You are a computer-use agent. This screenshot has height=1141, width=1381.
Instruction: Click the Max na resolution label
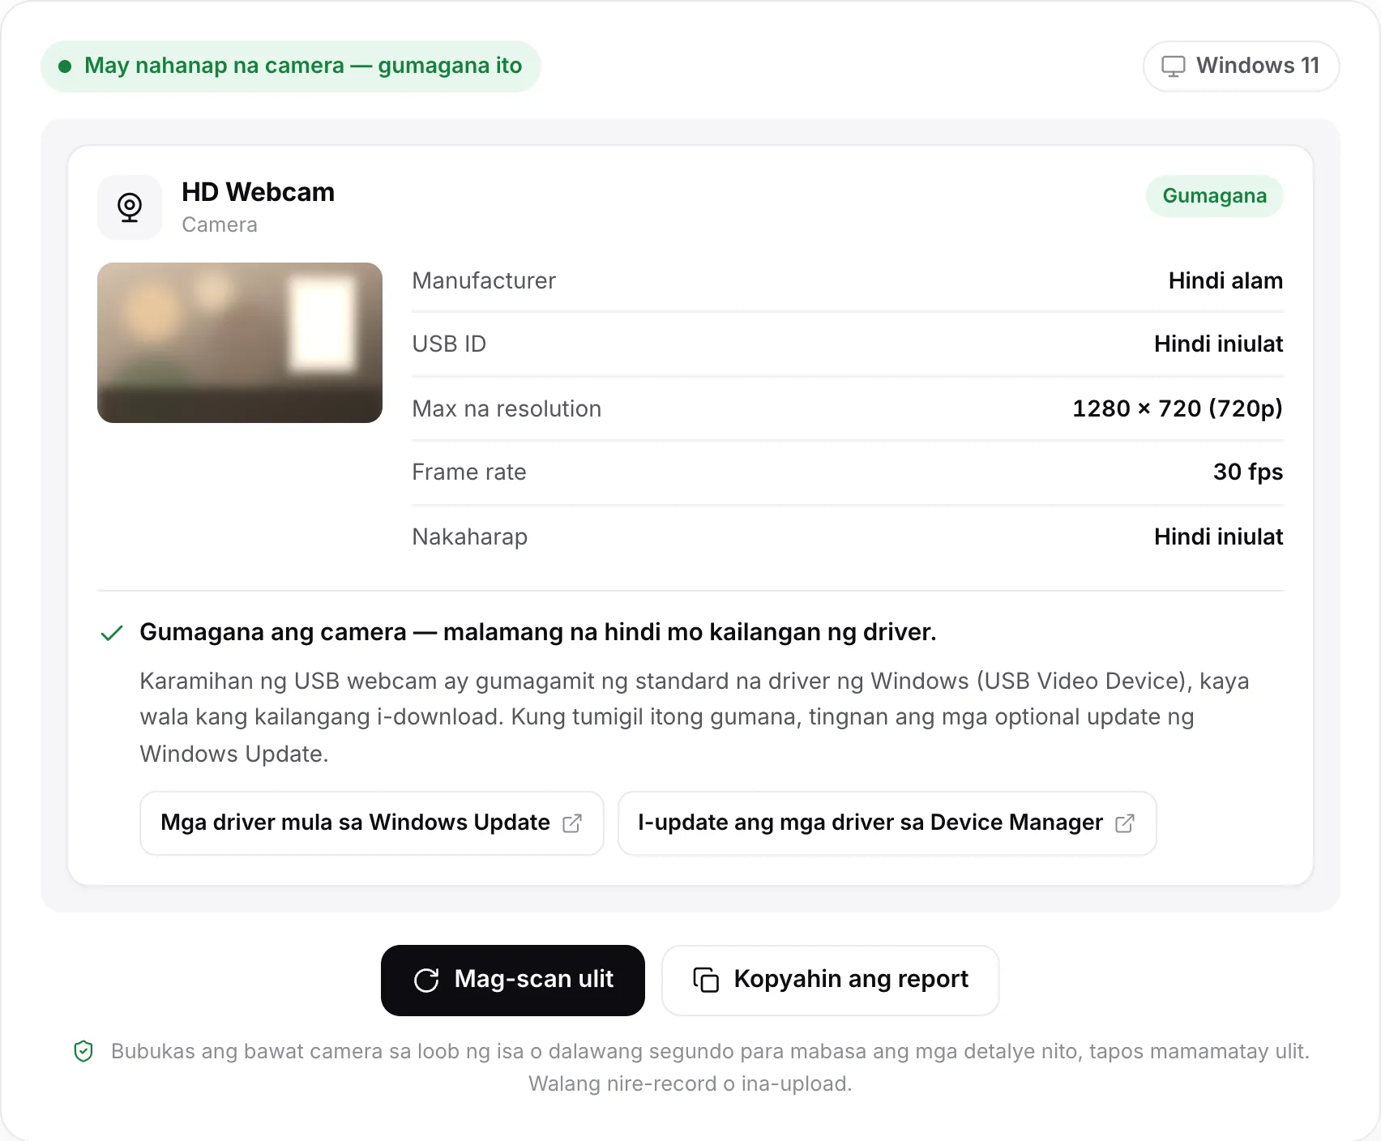pyautogui.click(x=507, y=408)
